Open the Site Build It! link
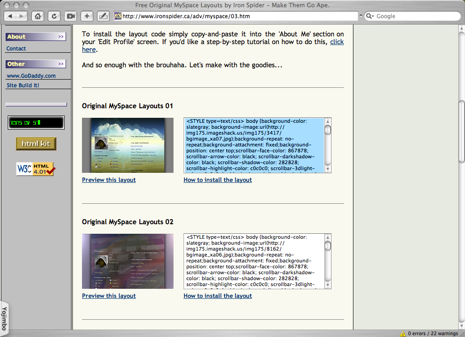Image resolution: width=465 pixels, height=337 pixels. coord(23,86)
